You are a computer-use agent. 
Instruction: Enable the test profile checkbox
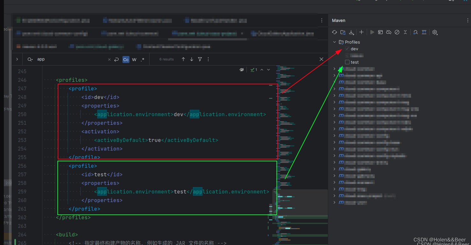point(347,62)
